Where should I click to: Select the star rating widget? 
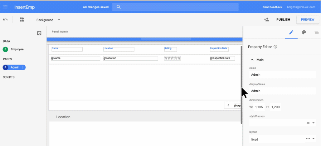click(x=172, y=58)
